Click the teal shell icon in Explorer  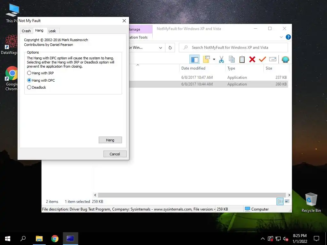285,59
